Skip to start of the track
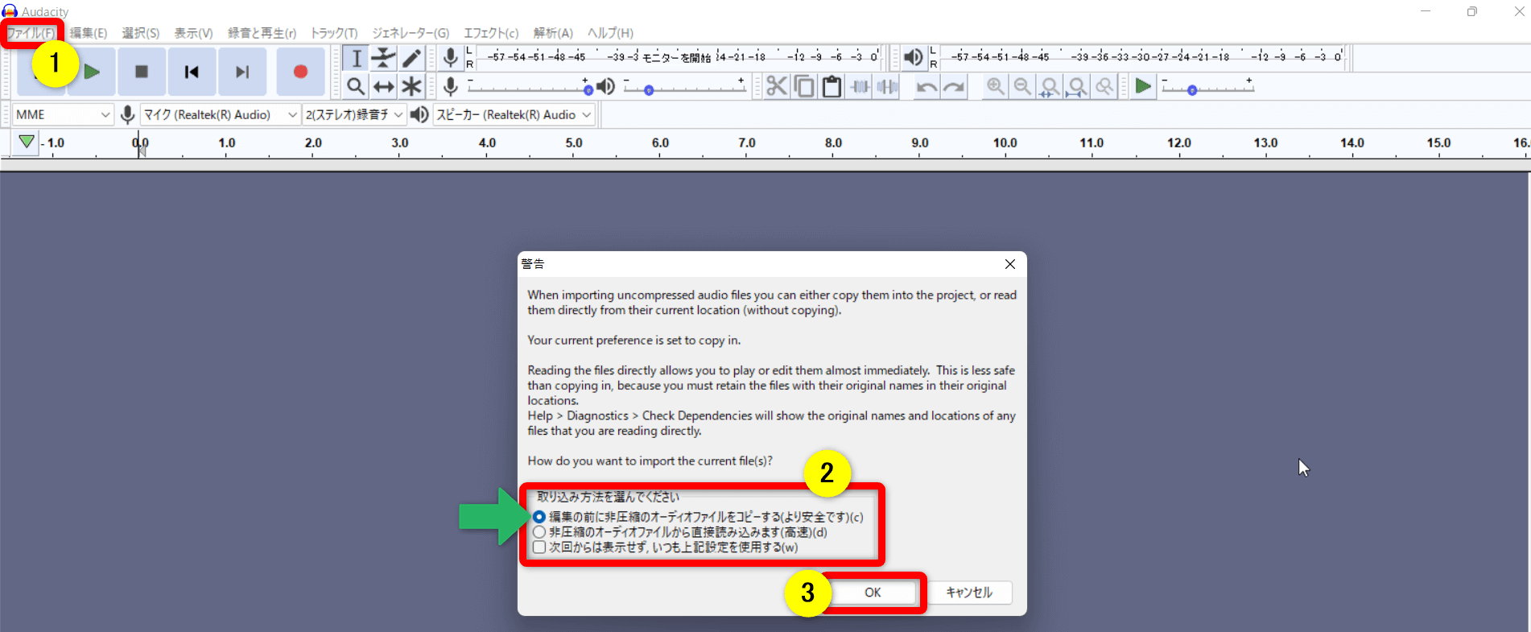Screen dimensions: 1531x632 192,72
